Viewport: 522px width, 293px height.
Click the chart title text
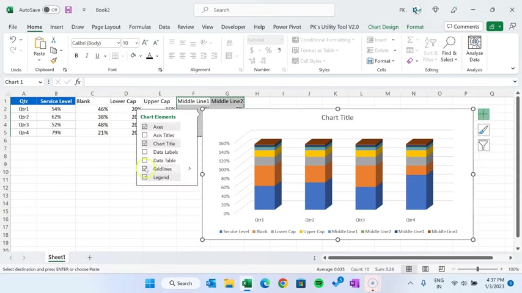(x=337, y=117)
